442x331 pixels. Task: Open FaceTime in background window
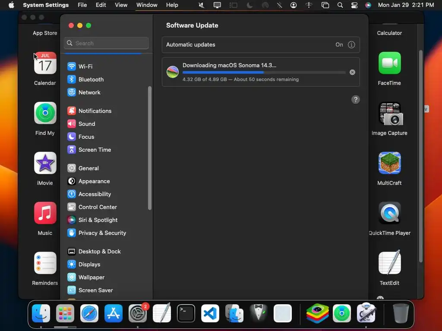(390, 63)
